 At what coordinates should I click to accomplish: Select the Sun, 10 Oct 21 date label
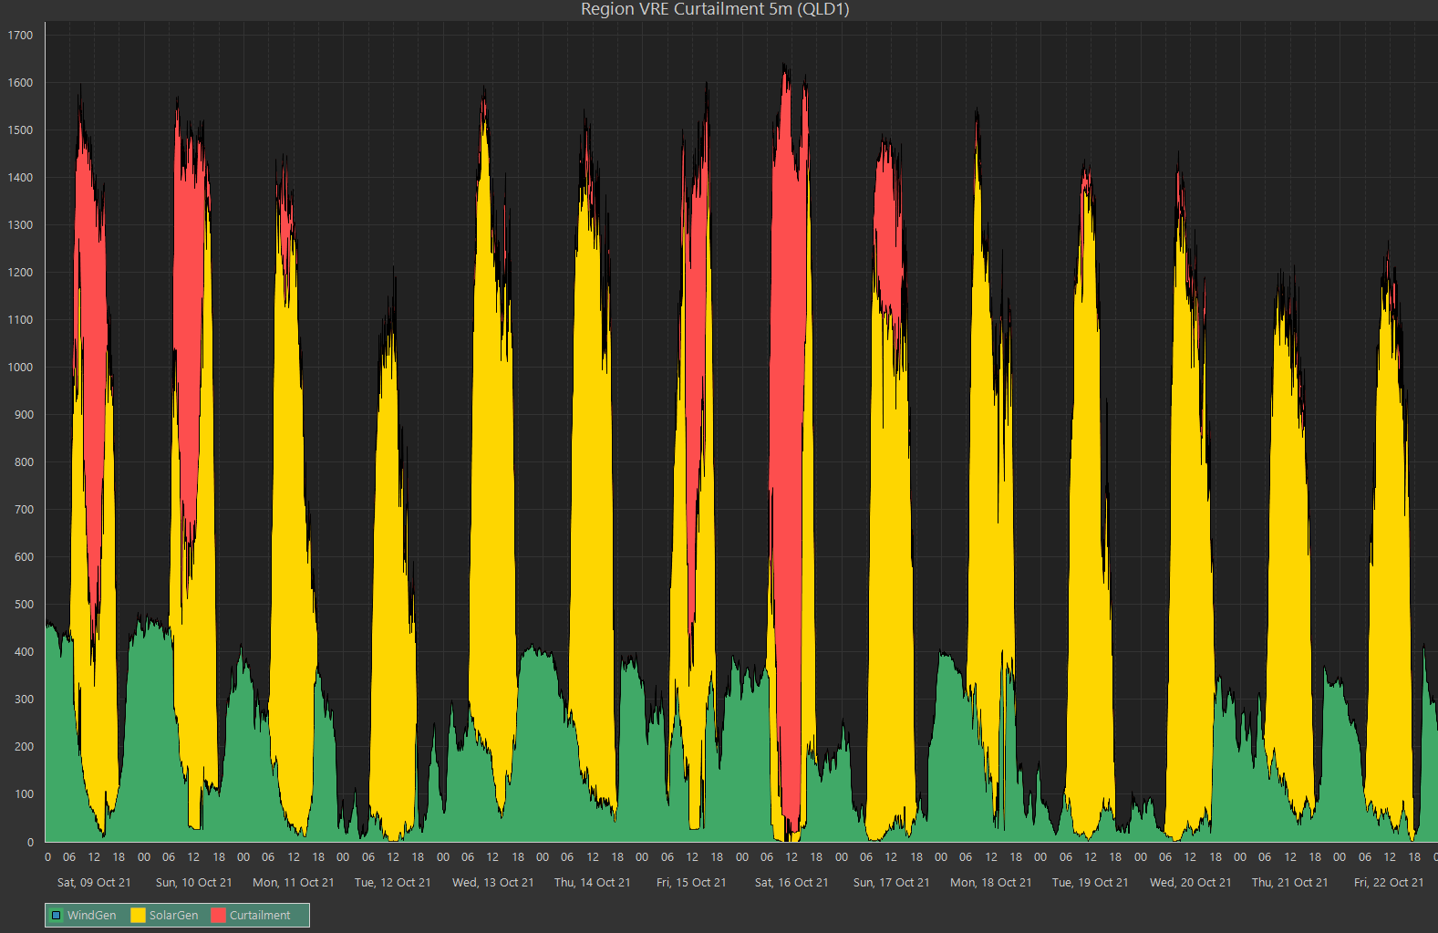(193, 882)
